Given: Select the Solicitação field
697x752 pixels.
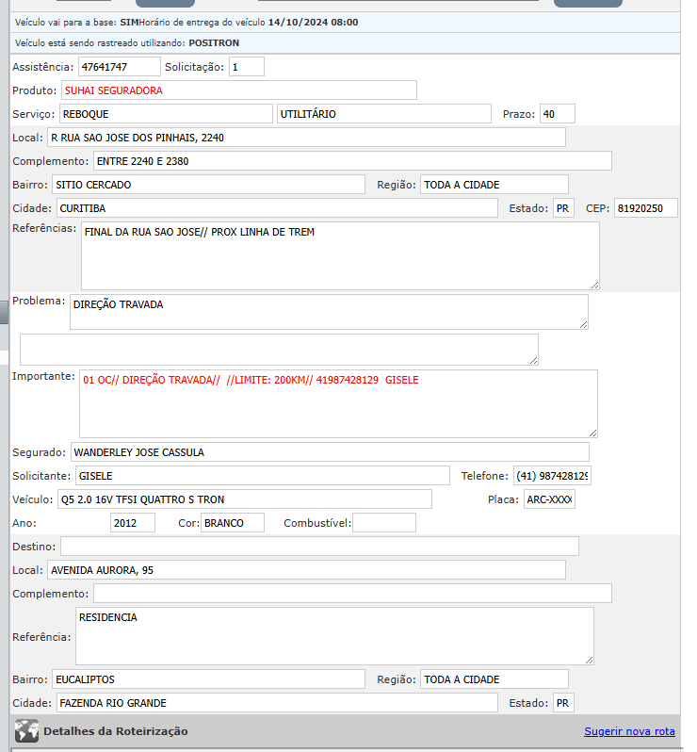Looking at the screenshot, I should tap(246, 67).
